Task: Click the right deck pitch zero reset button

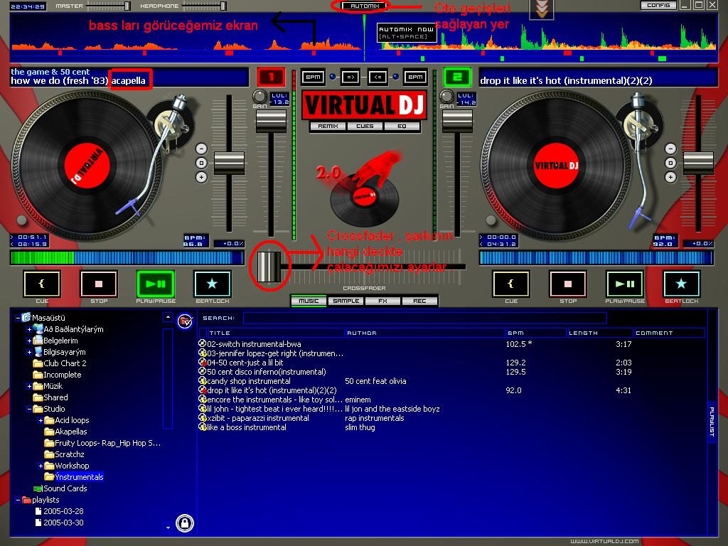Action: (x=670, y=163)
